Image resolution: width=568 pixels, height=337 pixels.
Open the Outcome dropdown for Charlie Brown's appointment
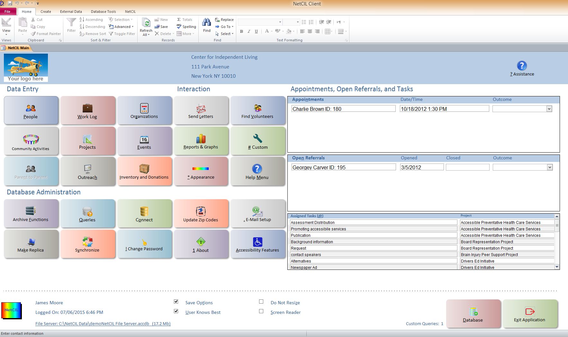tap(549, 109)
